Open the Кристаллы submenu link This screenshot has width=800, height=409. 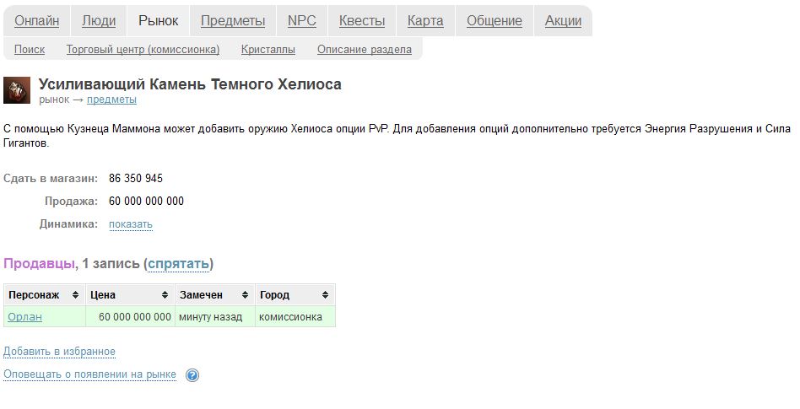click(x=268, y=50)
